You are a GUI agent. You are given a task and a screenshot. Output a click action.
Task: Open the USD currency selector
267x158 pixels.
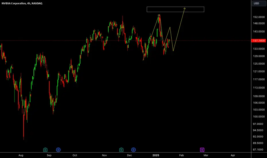[259, 3]
